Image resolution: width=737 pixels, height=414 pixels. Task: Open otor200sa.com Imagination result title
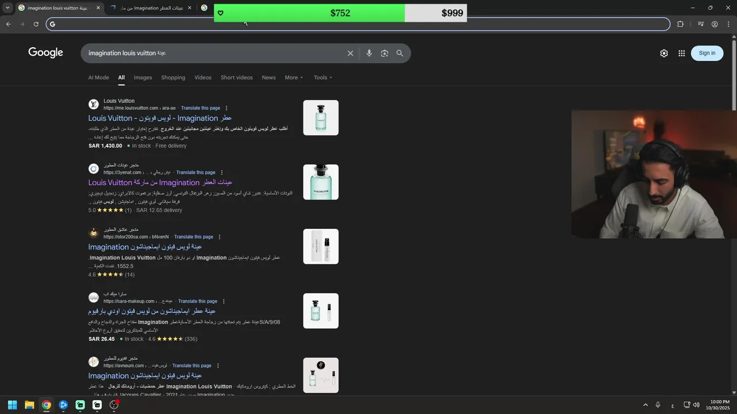[x=145, y=247]
